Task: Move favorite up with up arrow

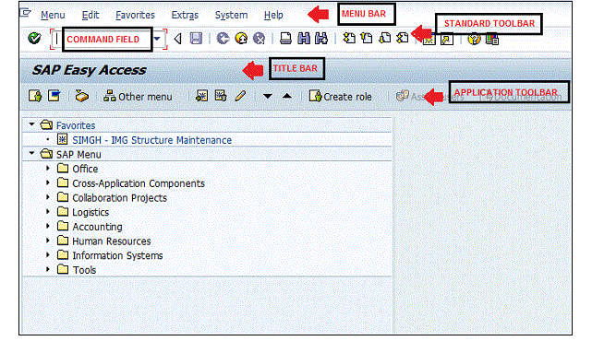Action: [287, 96]
